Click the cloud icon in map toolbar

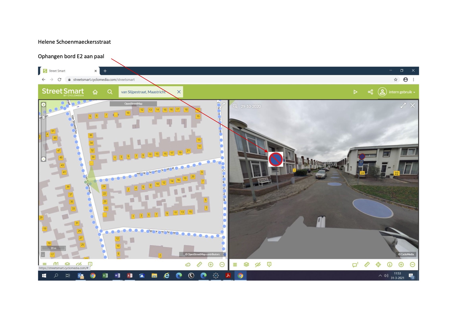(x=188, y=265)
